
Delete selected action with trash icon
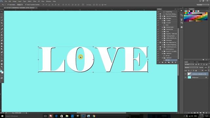[176, 63]
